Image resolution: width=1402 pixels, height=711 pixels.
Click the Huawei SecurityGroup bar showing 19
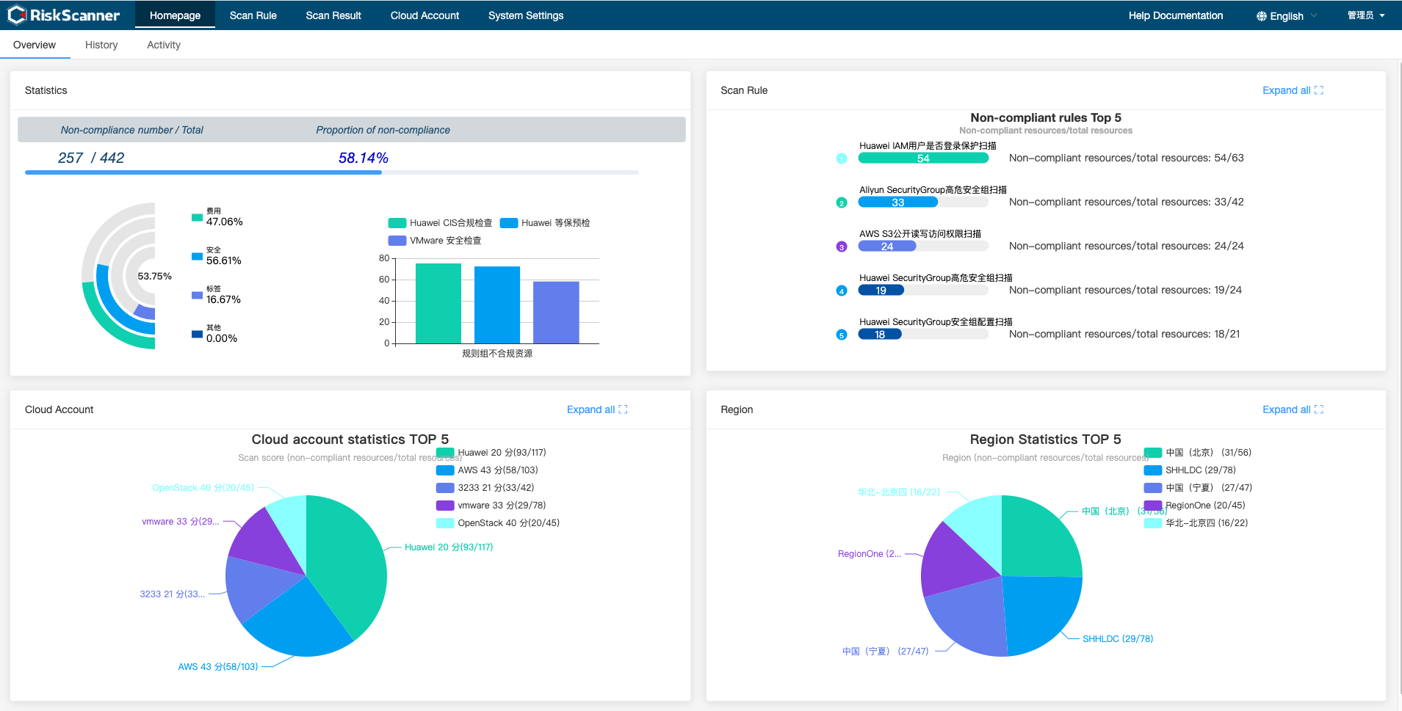pos(881,290)
